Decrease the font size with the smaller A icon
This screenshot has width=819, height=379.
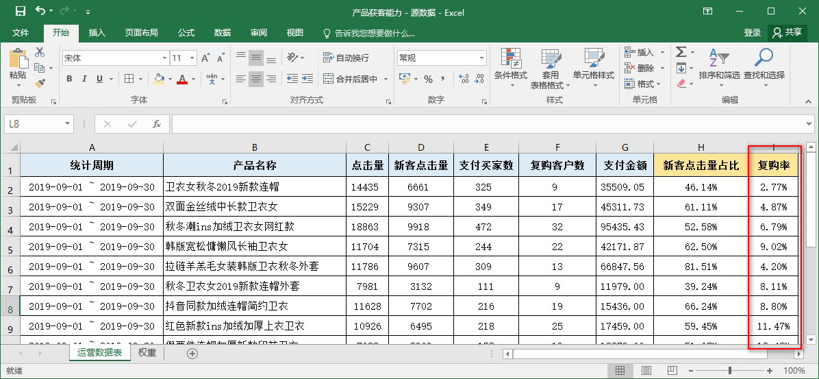(220, 58)
